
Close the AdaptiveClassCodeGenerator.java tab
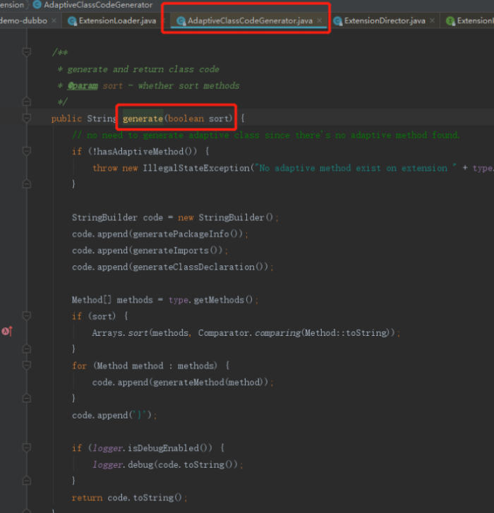[320, 20]
